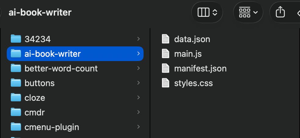Select the main.js file icon
Image resolution: width=300 pixels, height=138 pixels.
point(166,54)
